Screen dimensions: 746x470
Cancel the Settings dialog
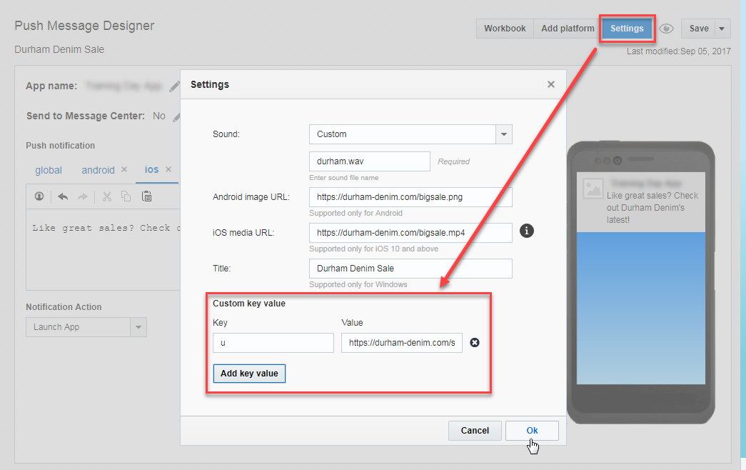pos(475,431)
